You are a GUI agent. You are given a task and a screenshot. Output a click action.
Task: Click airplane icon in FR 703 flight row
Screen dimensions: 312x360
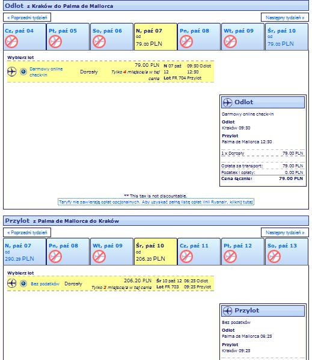(x=11, y=283)
